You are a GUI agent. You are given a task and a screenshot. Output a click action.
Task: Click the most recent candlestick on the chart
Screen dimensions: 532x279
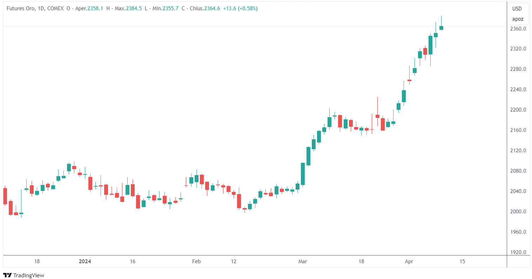pyautogui.click(x=441, y=28)
